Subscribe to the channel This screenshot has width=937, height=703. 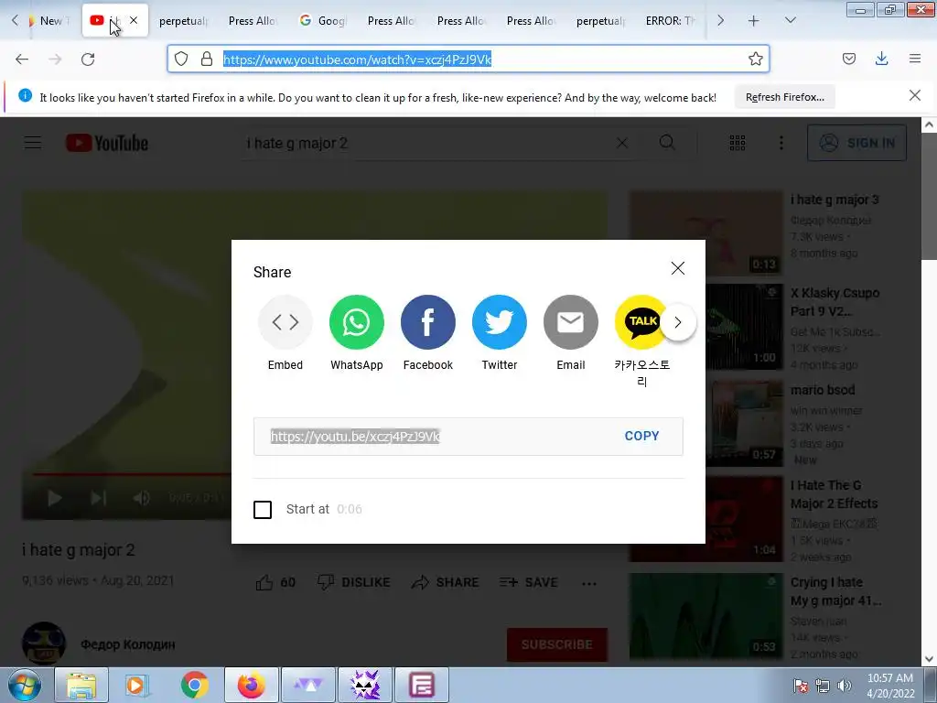coord(557,644)
